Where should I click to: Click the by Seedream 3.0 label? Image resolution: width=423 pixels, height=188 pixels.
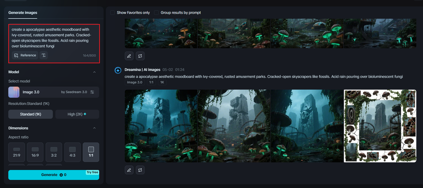74,92
